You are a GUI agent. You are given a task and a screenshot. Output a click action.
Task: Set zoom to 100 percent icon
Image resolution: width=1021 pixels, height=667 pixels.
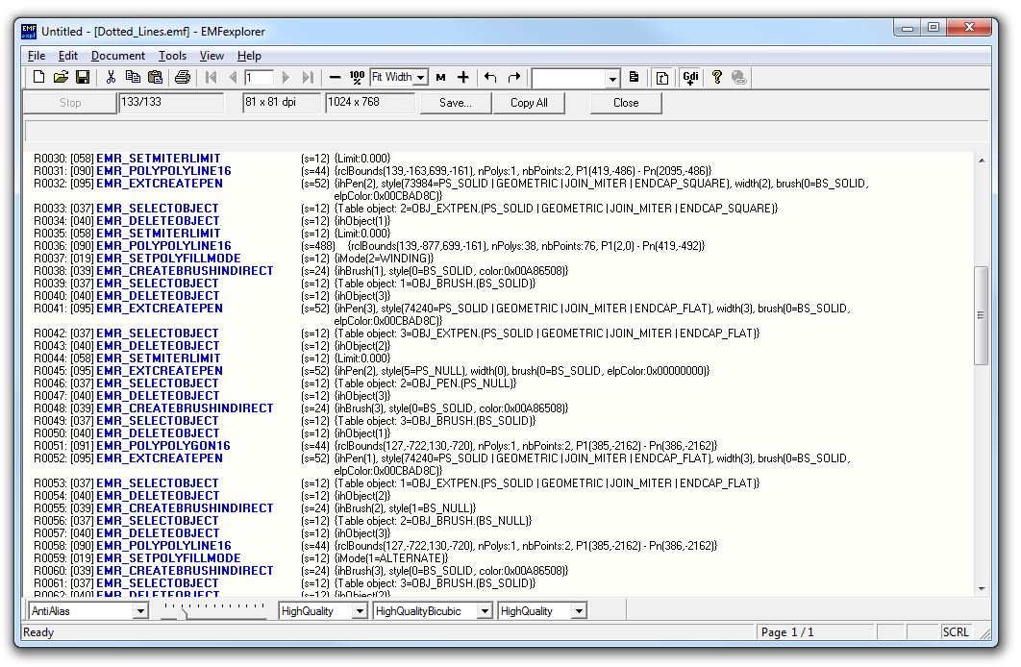tap(357, 78)
